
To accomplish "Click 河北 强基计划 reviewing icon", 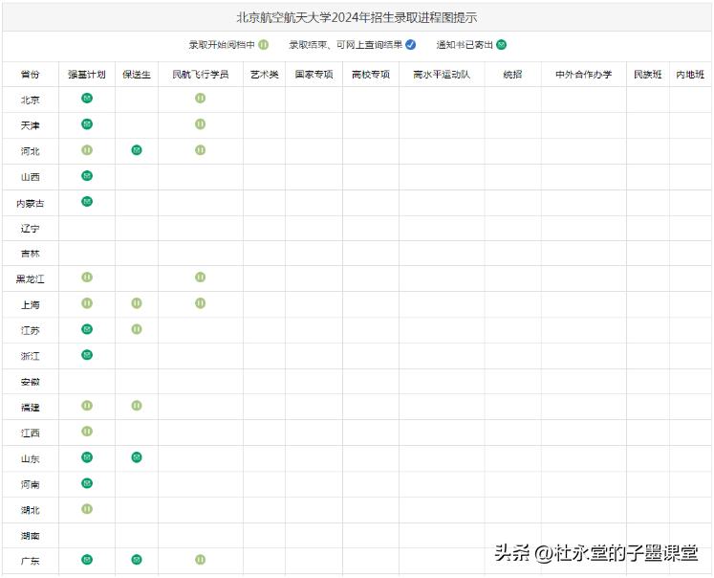I will (x=87, y=150).
